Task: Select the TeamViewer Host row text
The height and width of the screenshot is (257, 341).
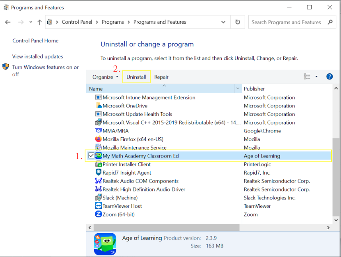Action: (122, 206)
